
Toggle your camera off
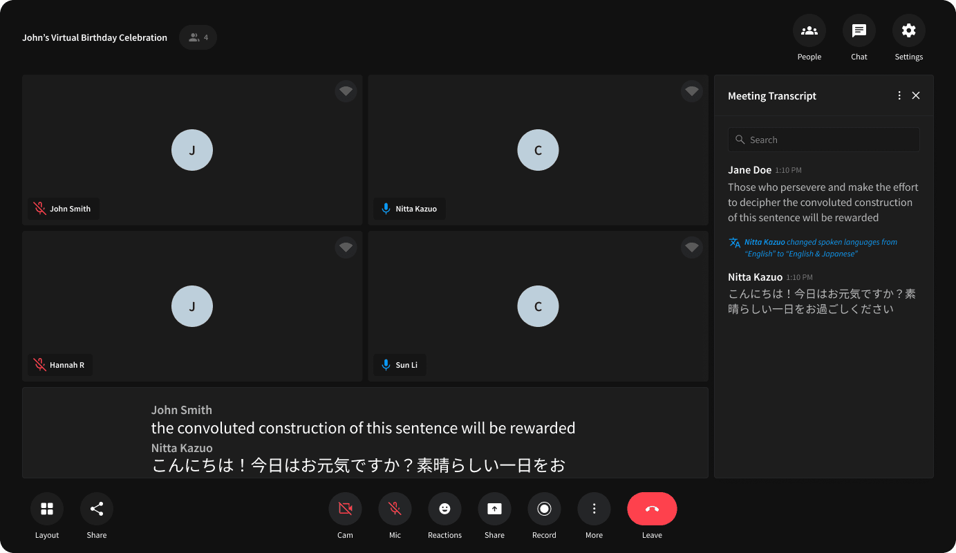click(345, 508)
